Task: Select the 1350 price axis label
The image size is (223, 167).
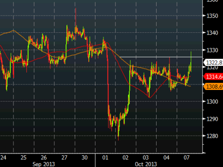Action: [212, 16]
